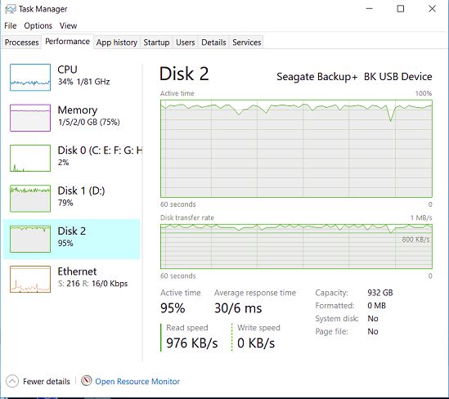Switch to the Users tab
The height and width of the screenshot is (399, 449).
[x=186, y=43]
